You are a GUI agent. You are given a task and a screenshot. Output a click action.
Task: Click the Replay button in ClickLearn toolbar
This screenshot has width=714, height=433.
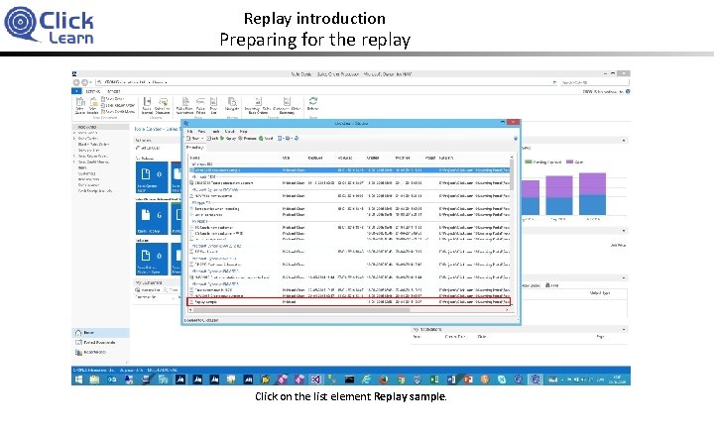pyautogui.click(x=228, y=139)
